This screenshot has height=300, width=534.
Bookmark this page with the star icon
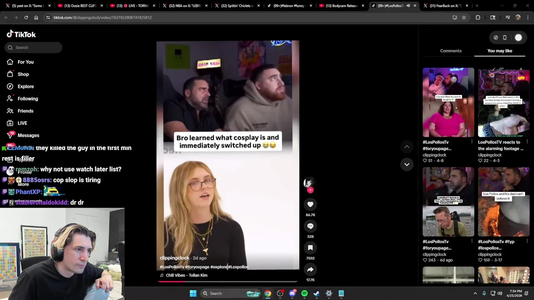pyautogui.click(x=463, y=17)
